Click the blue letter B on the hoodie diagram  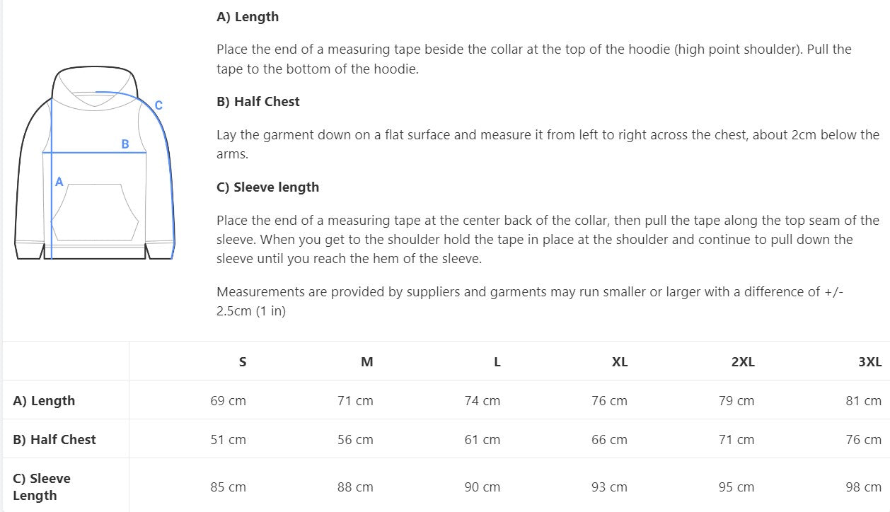click(x=125, y=144)
